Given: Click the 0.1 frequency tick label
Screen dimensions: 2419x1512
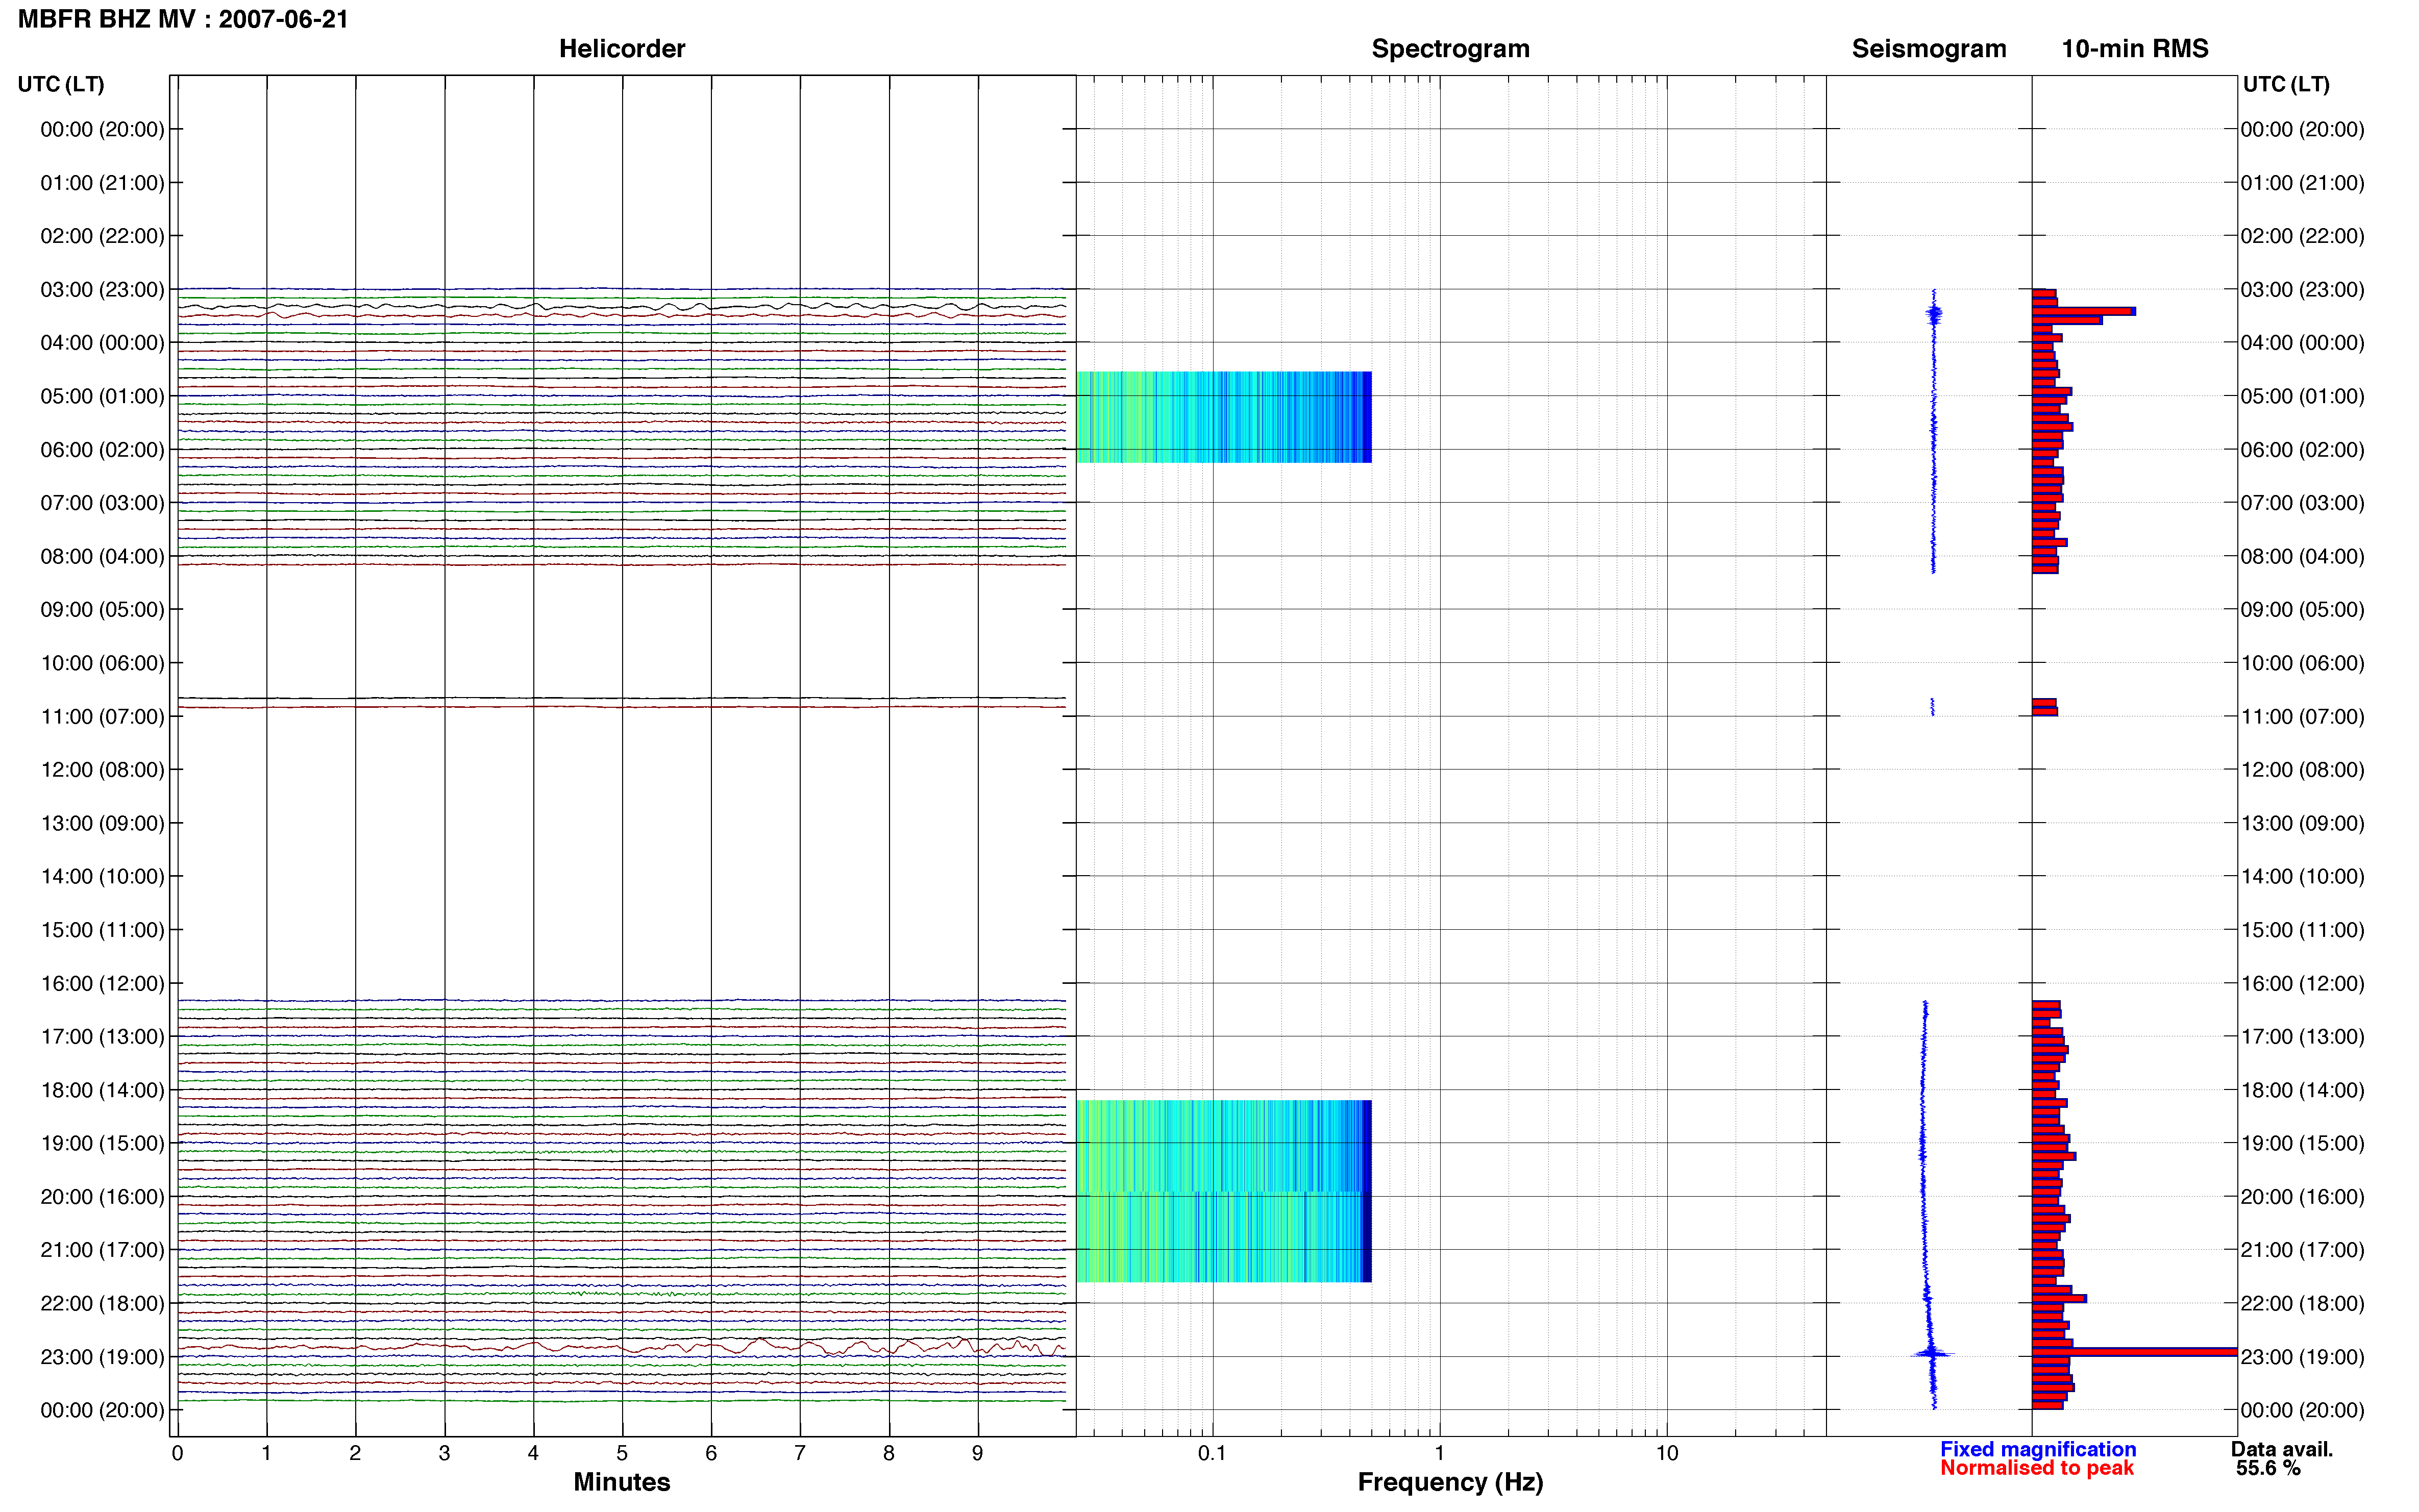Looking at the screenshot, I should tap(1212, 1453).
